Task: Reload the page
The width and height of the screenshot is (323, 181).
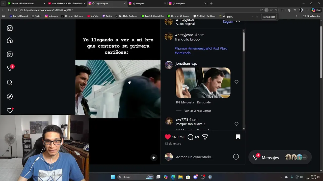Action: [x=9, y=10]
